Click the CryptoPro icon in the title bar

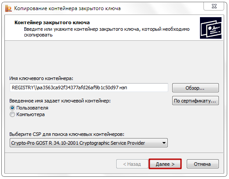tap(8, 8)
